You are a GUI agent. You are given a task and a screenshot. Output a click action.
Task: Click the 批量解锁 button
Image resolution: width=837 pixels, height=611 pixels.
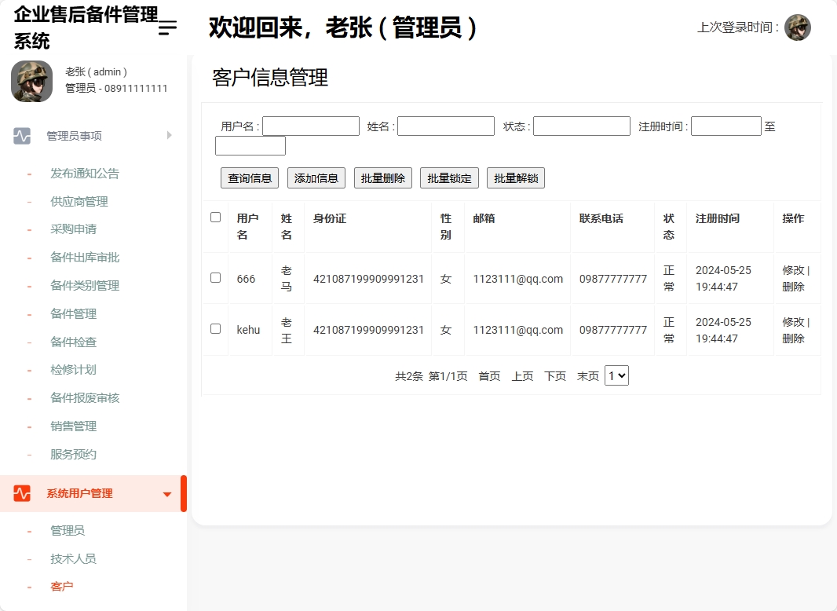point(516,177)
